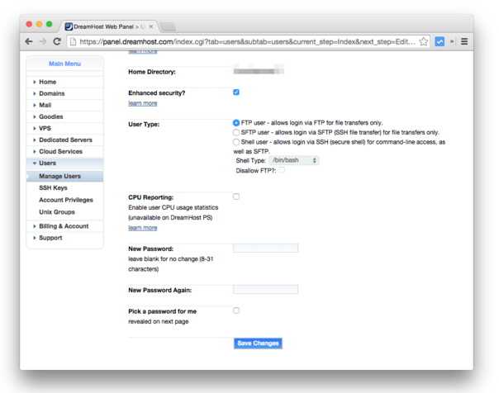
Task: Close the DreamHost Web Panel tab
Action: tap(150, 26)
